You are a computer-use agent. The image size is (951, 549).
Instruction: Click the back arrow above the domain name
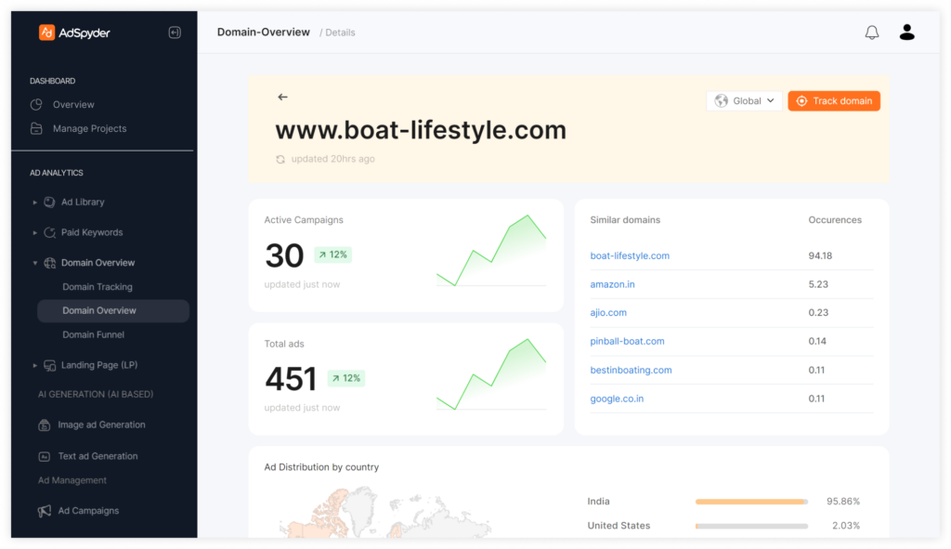tap(282, 97)
